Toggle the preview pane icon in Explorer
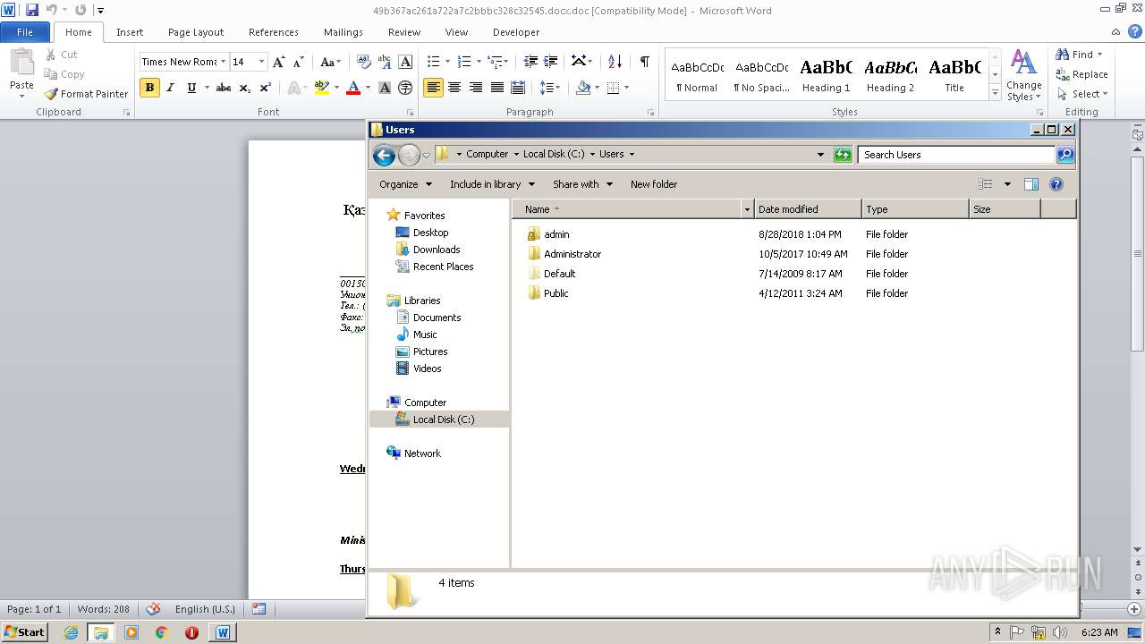The height and width of the screenshot is (644, 1145). pyautogui.click(x=1030, y=184)
